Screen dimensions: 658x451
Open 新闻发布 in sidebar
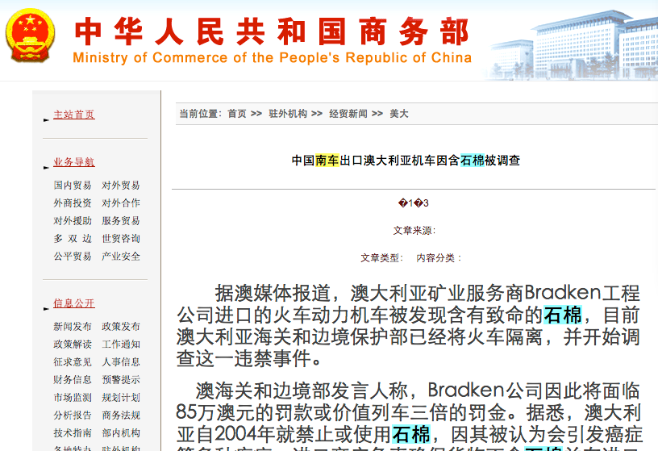(x=73, y=326)
